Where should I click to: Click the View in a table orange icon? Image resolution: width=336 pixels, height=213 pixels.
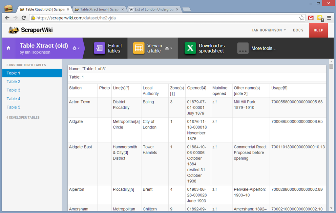139,48
